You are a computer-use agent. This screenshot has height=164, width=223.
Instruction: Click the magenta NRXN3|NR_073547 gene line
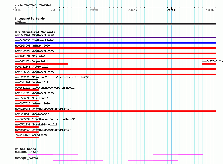115,154
